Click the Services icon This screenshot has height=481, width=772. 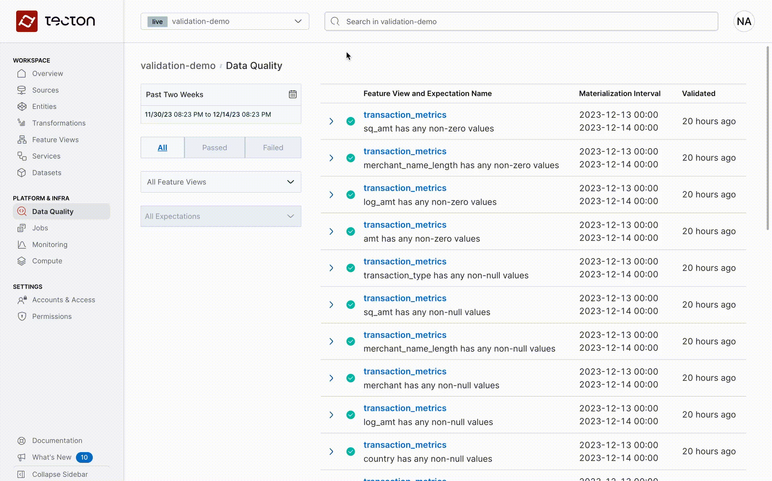[22, 156]
